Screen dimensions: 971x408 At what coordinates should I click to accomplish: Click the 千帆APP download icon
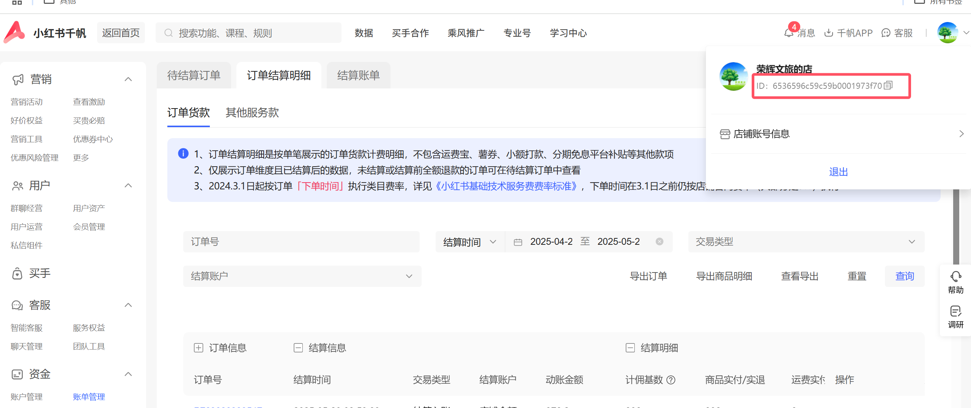[829, 33]
